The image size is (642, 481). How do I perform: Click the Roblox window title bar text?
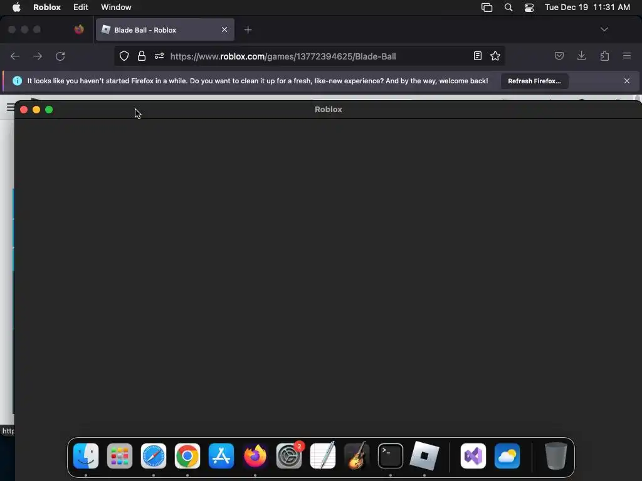(x=329, y=109)
